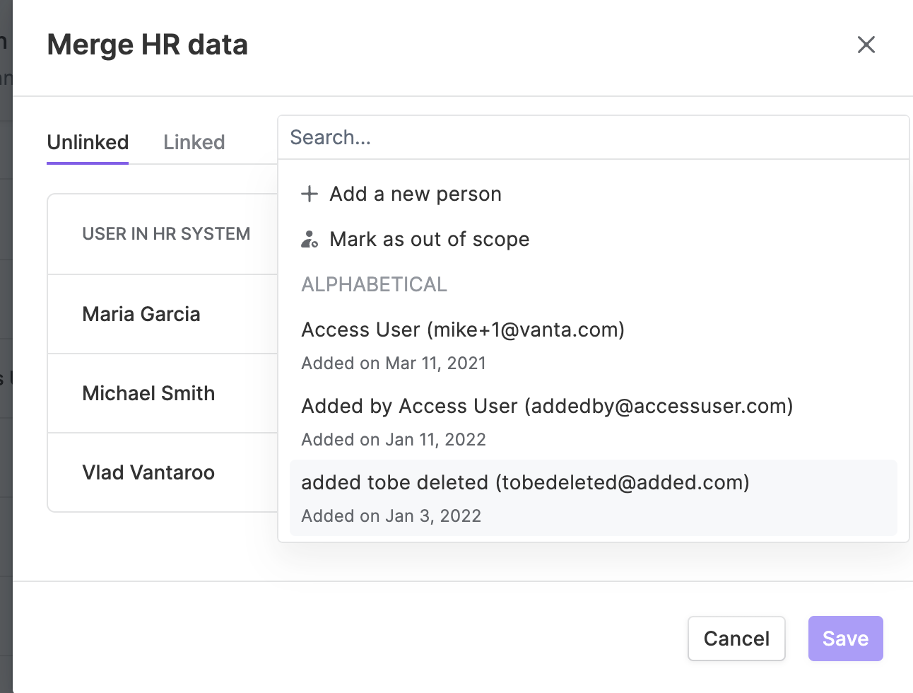Switch to the Linked tab

194,142
